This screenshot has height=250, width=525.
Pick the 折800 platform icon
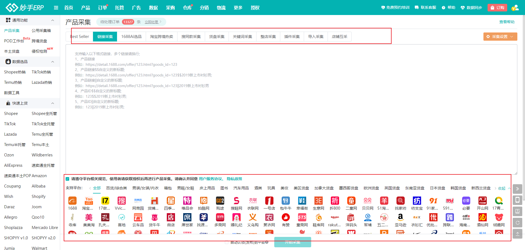click(x=335, y=201)
